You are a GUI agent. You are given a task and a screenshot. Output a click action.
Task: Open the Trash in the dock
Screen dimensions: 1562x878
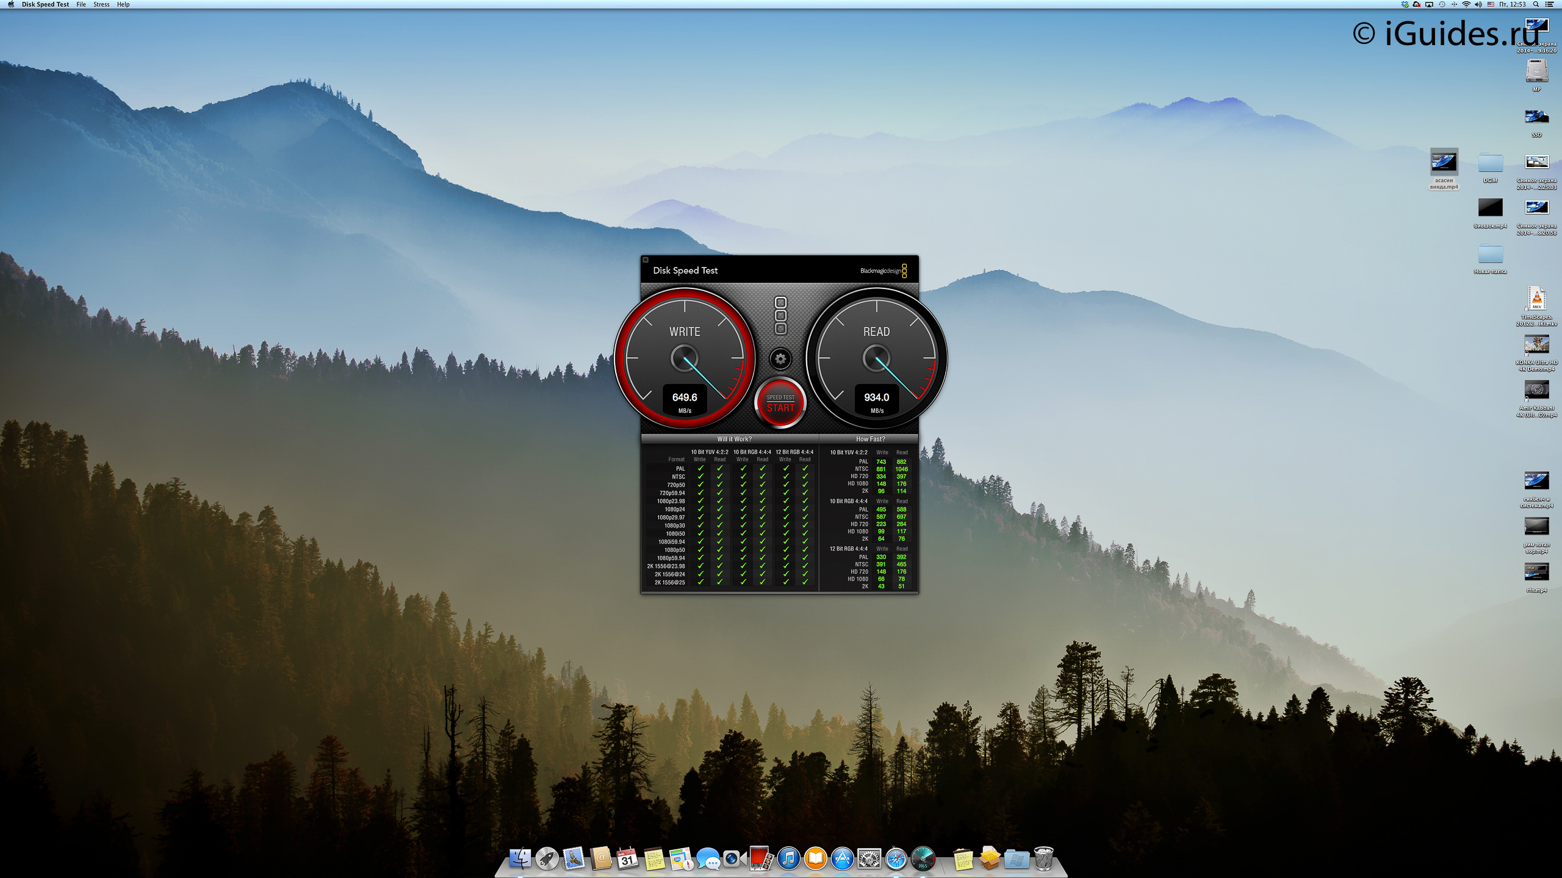[x=1043, y=859]
